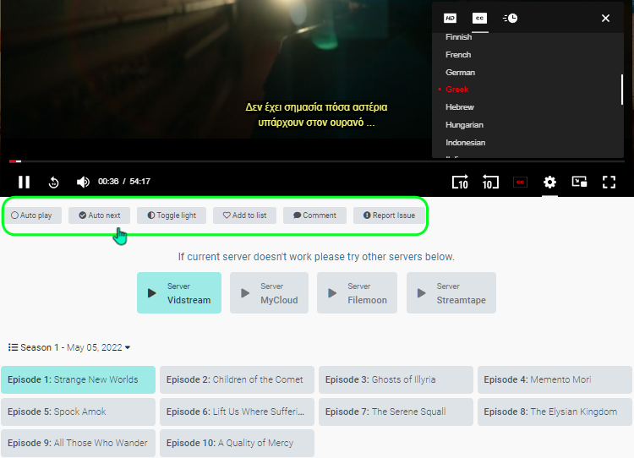Open the Comment section
This screenshot has height=458, width=634.
[314, 215]
